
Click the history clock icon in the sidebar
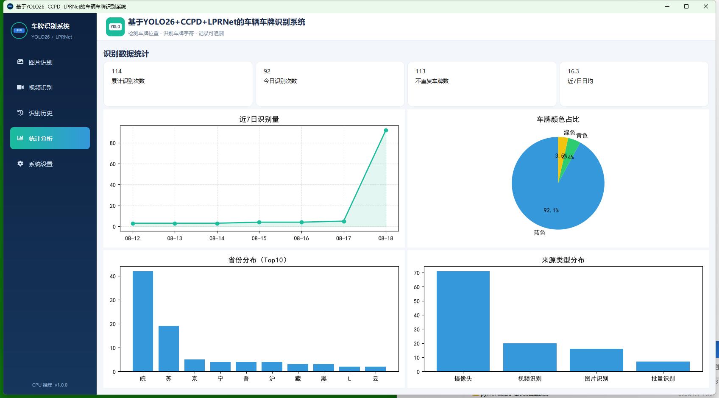[x=20, y=113]
